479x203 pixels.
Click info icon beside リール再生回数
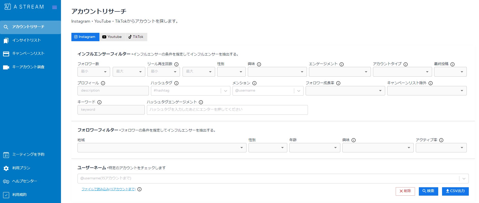176,64
